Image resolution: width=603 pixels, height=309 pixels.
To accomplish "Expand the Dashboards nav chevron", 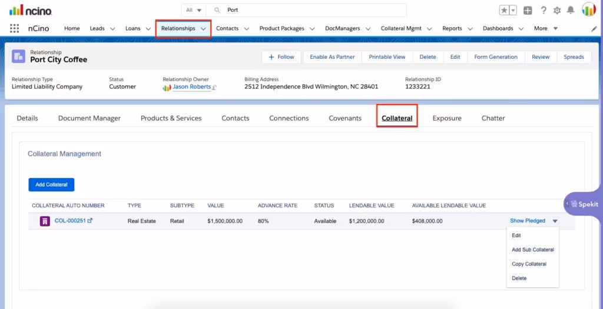I will click(521, 28).
